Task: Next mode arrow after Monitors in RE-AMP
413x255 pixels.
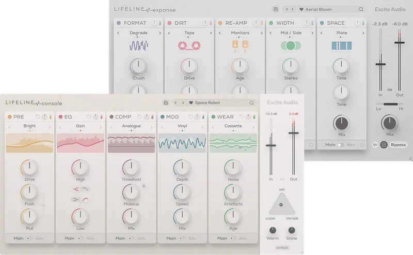Action: coord(262,33)
